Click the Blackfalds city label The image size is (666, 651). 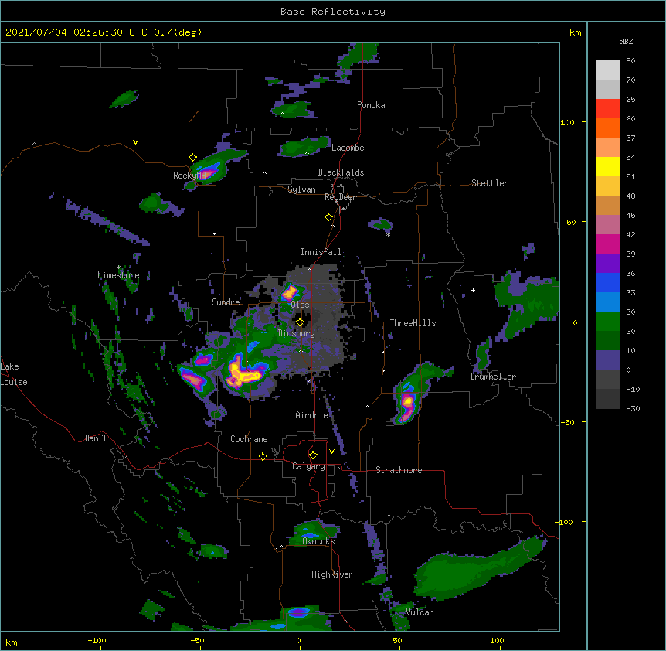[x=341, y=172]
